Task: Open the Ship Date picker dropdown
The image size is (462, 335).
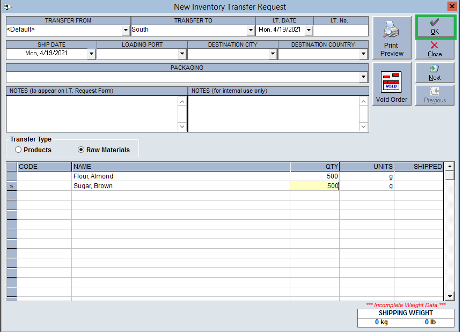Action: coord(92,54)
